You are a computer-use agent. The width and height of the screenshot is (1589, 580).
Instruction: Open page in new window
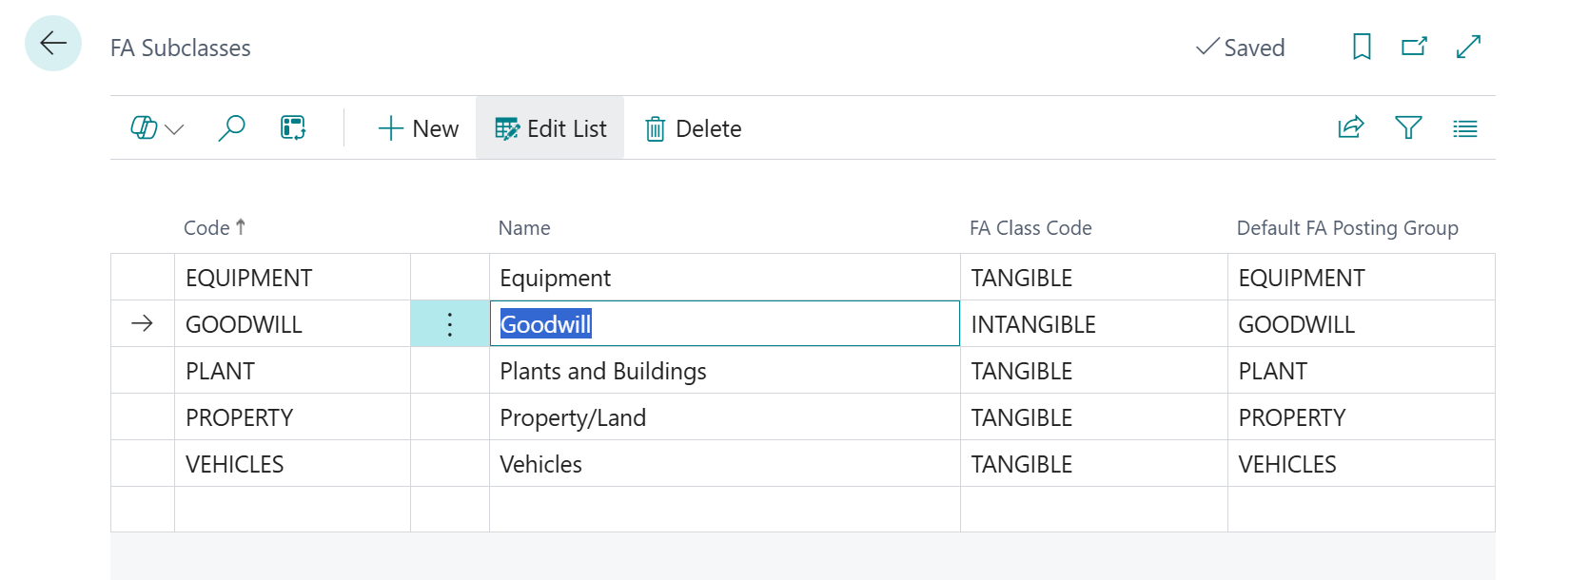(1415, 47)
